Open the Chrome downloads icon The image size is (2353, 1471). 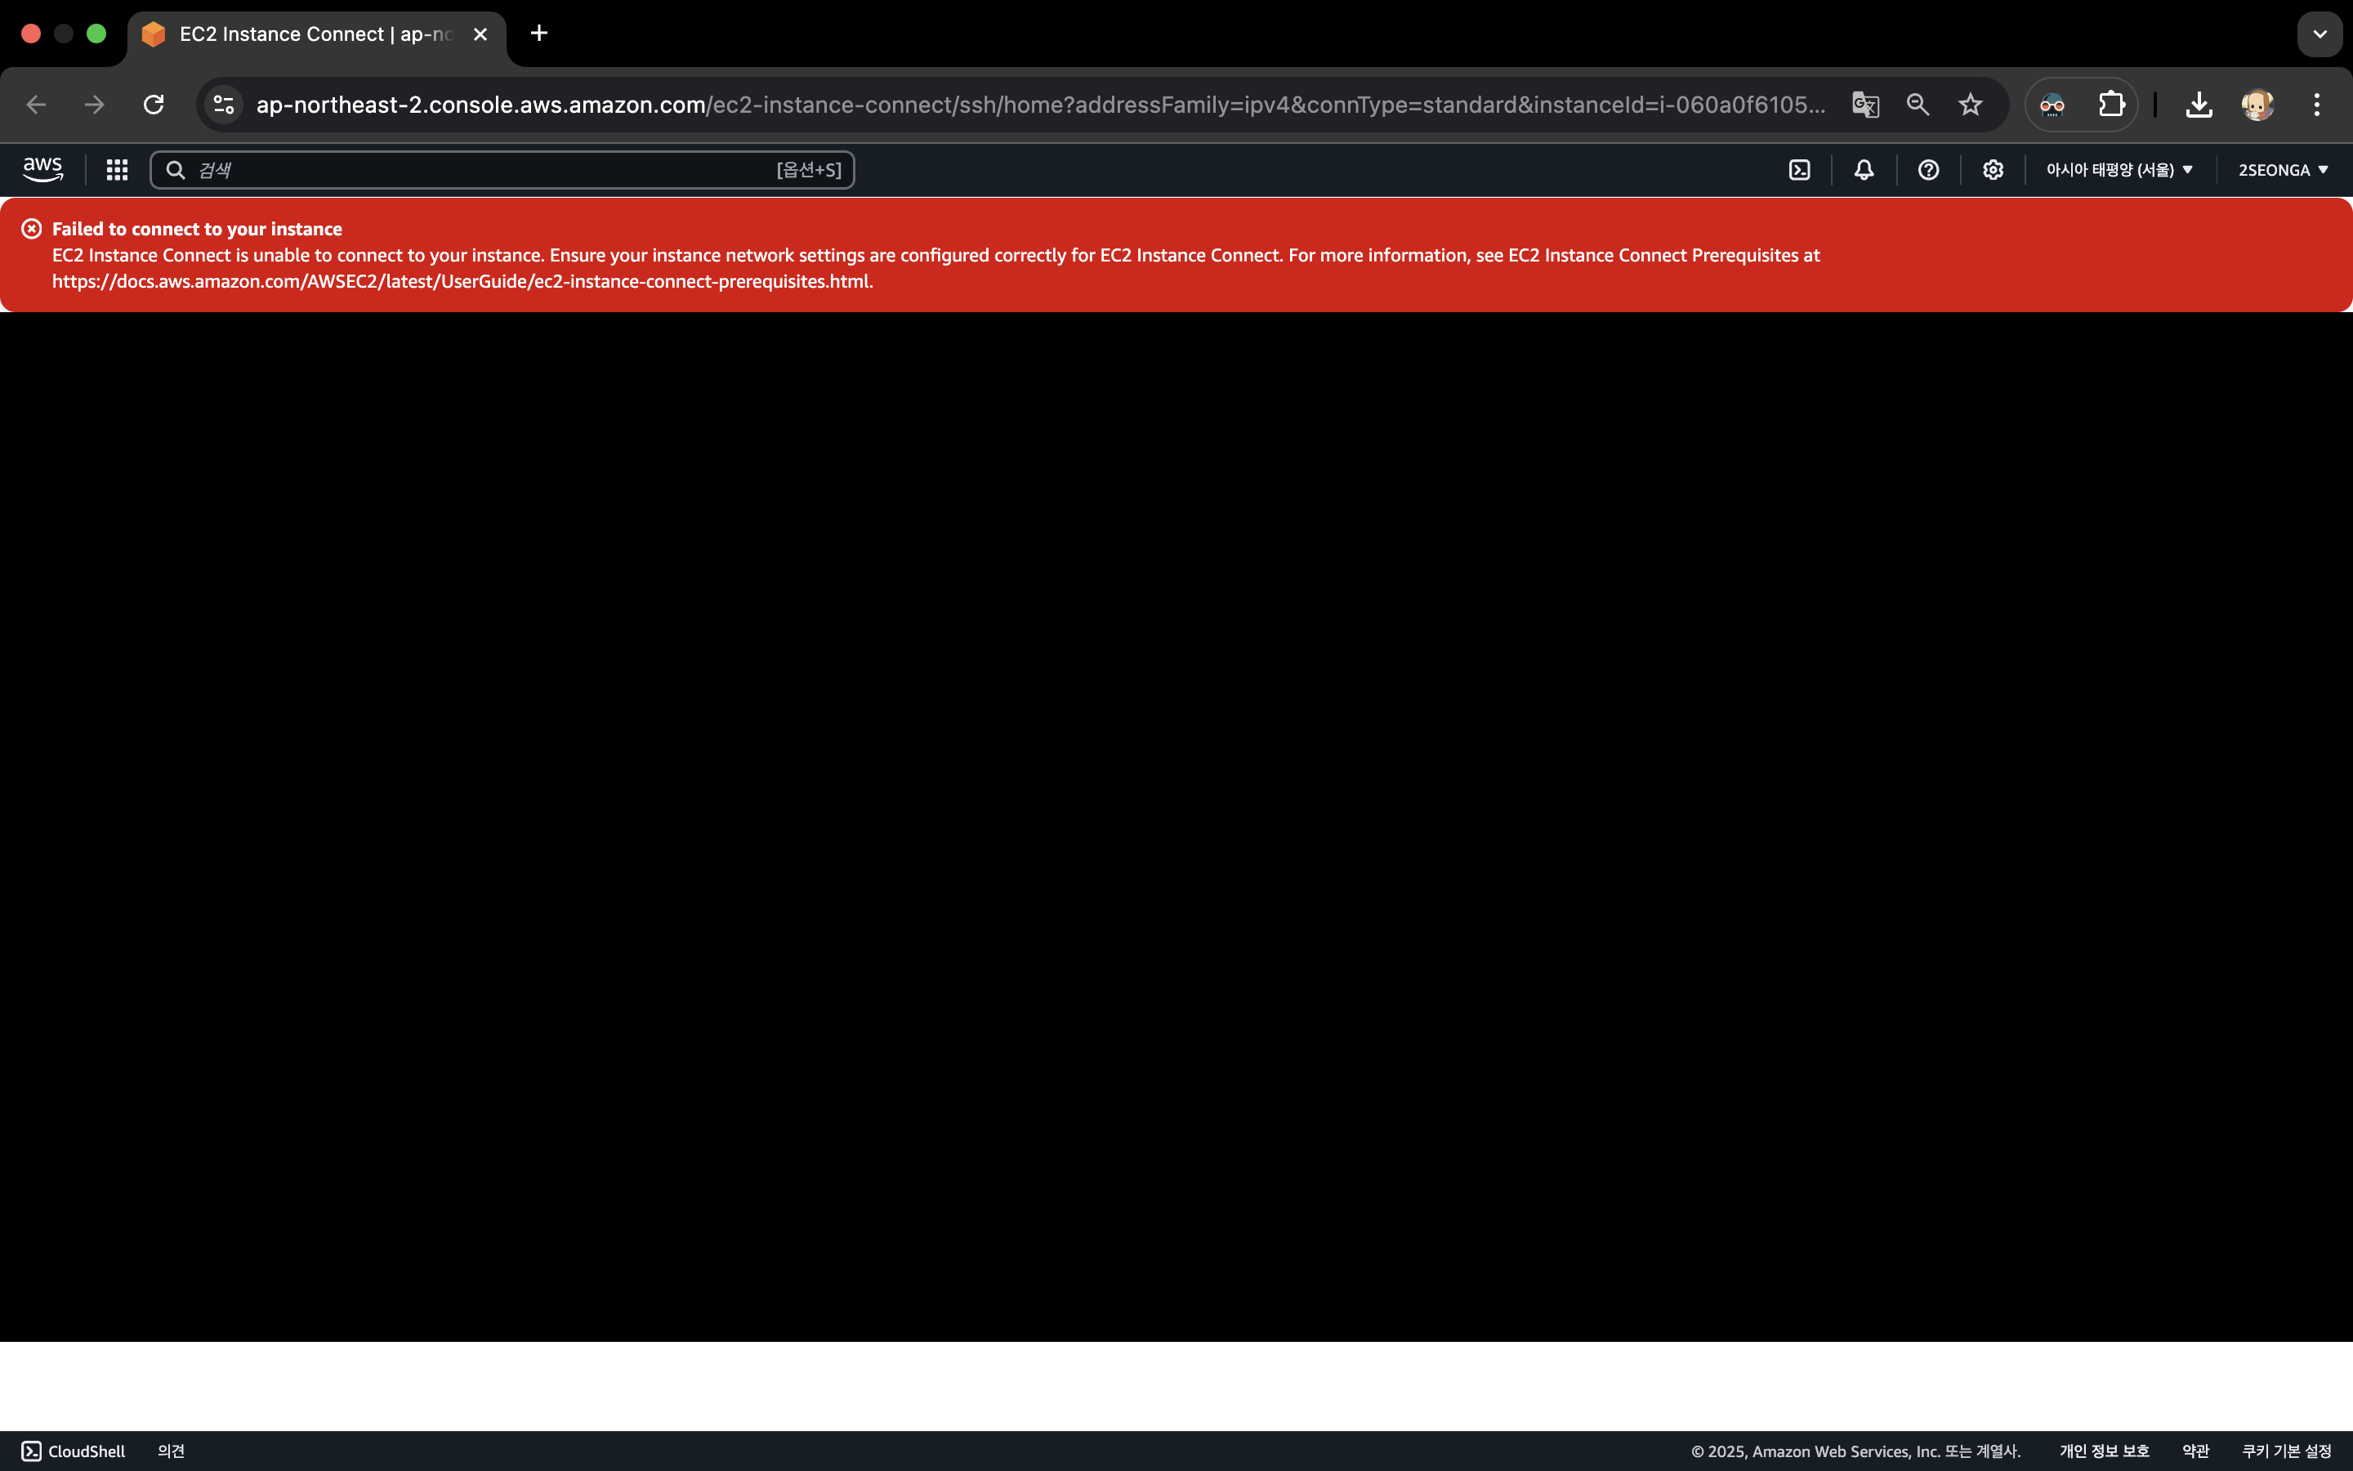pos(2199,104)
